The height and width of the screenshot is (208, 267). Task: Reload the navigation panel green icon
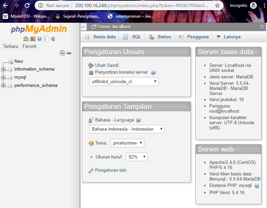tap(53, 39)
